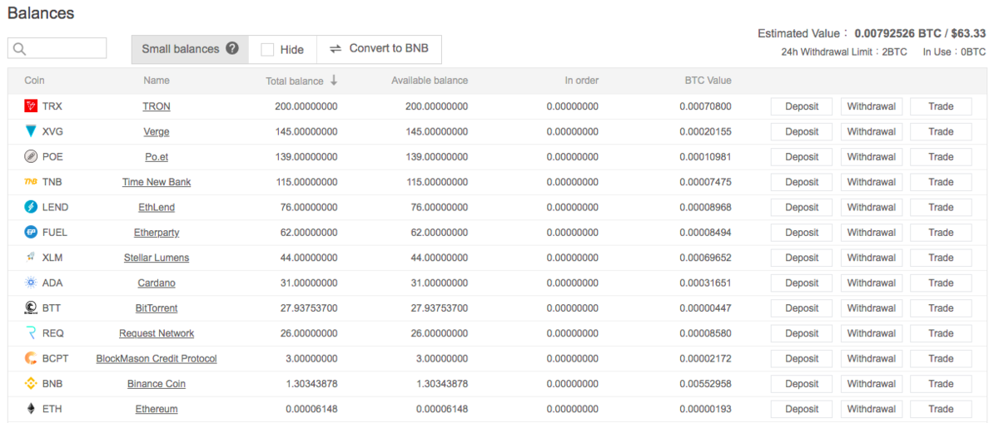Select BTC value 0.00552958 in BNB row
This screenshot has height=423, width=999.
pyautogui.click(x=705, y=383)
